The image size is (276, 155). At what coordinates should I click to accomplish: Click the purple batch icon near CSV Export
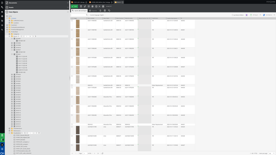(247, 15)
